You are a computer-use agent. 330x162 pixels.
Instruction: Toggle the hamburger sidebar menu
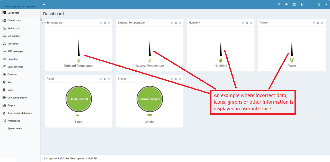coord(44,4)
